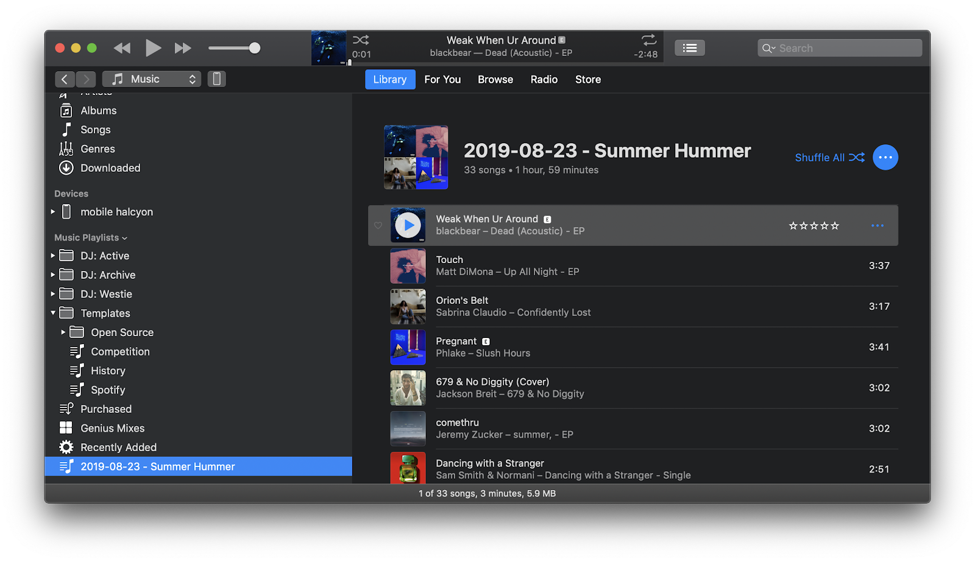Expand the DJ: Westie folder
The width and height of the screenshot is (975, 562).
53,294
